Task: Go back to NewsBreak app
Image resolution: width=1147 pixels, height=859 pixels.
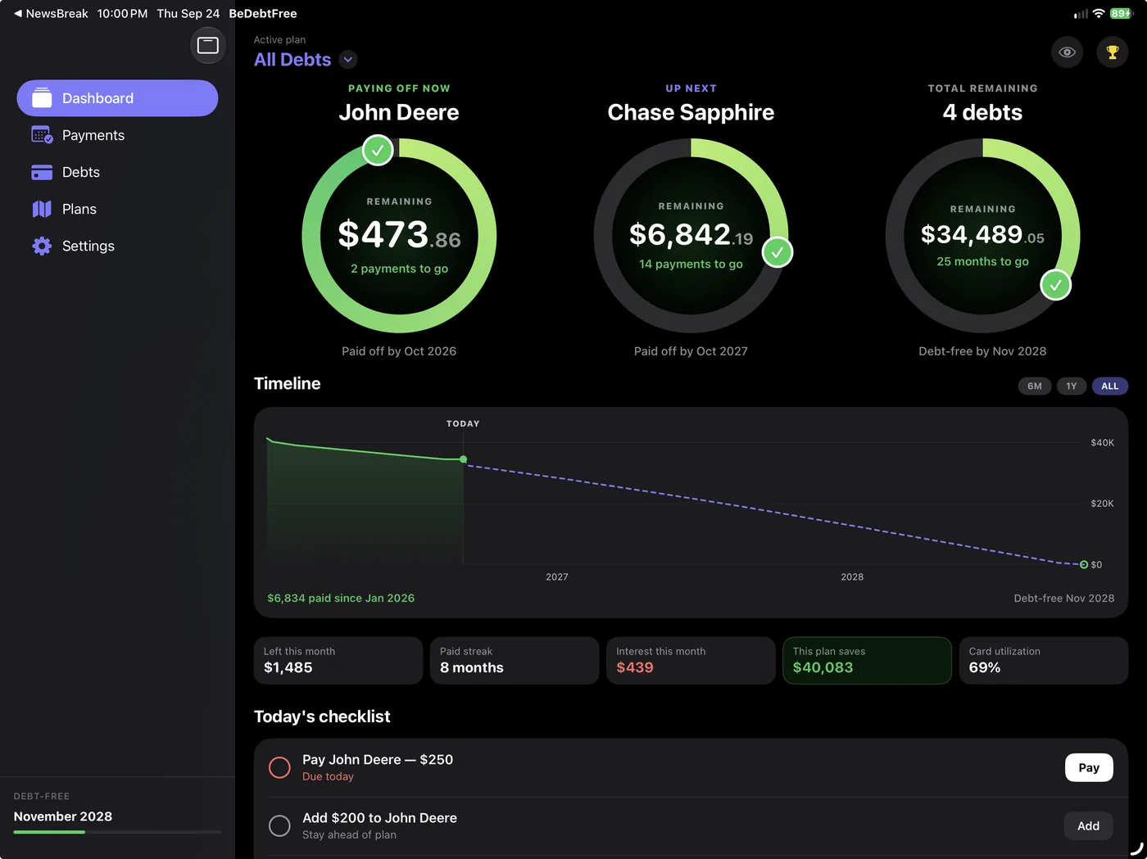Action: coord(51,13)
